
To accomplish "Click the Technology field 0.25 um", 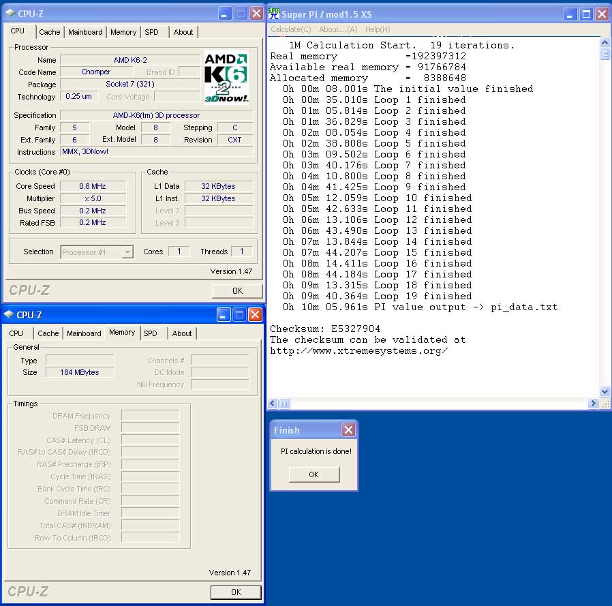I will pos(79,96).
